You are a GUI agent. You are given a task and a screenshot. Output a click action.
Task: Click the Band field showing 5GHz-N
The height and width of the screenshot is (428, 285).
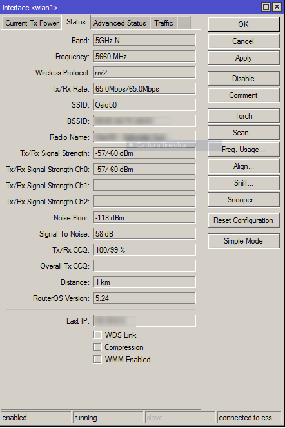coord(144,41)
